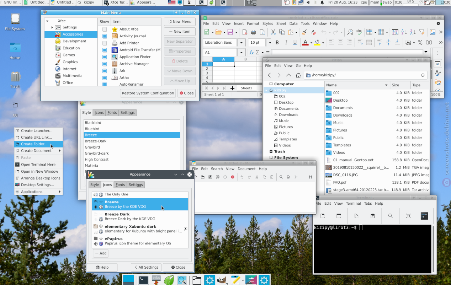
Task: Click Name column sort dropdown arrow
Action: 386,85
